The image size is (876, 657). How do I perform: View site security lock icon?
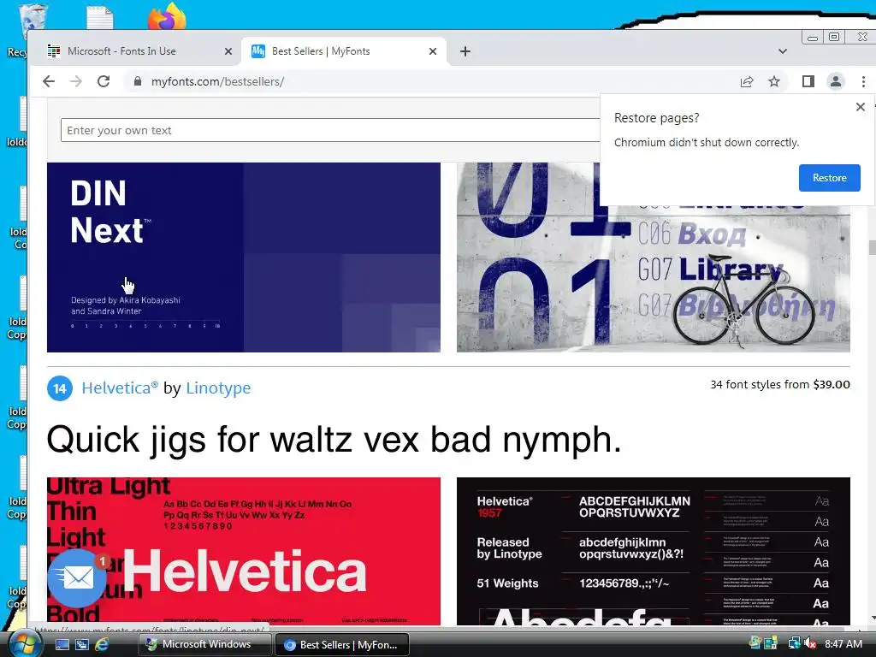[x=138, y=81]
